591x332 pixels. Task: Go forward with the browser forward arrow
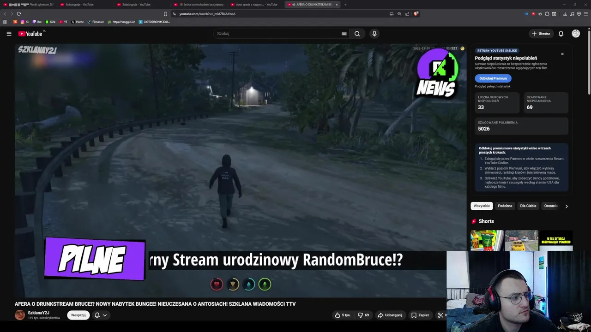pos(12,14)
